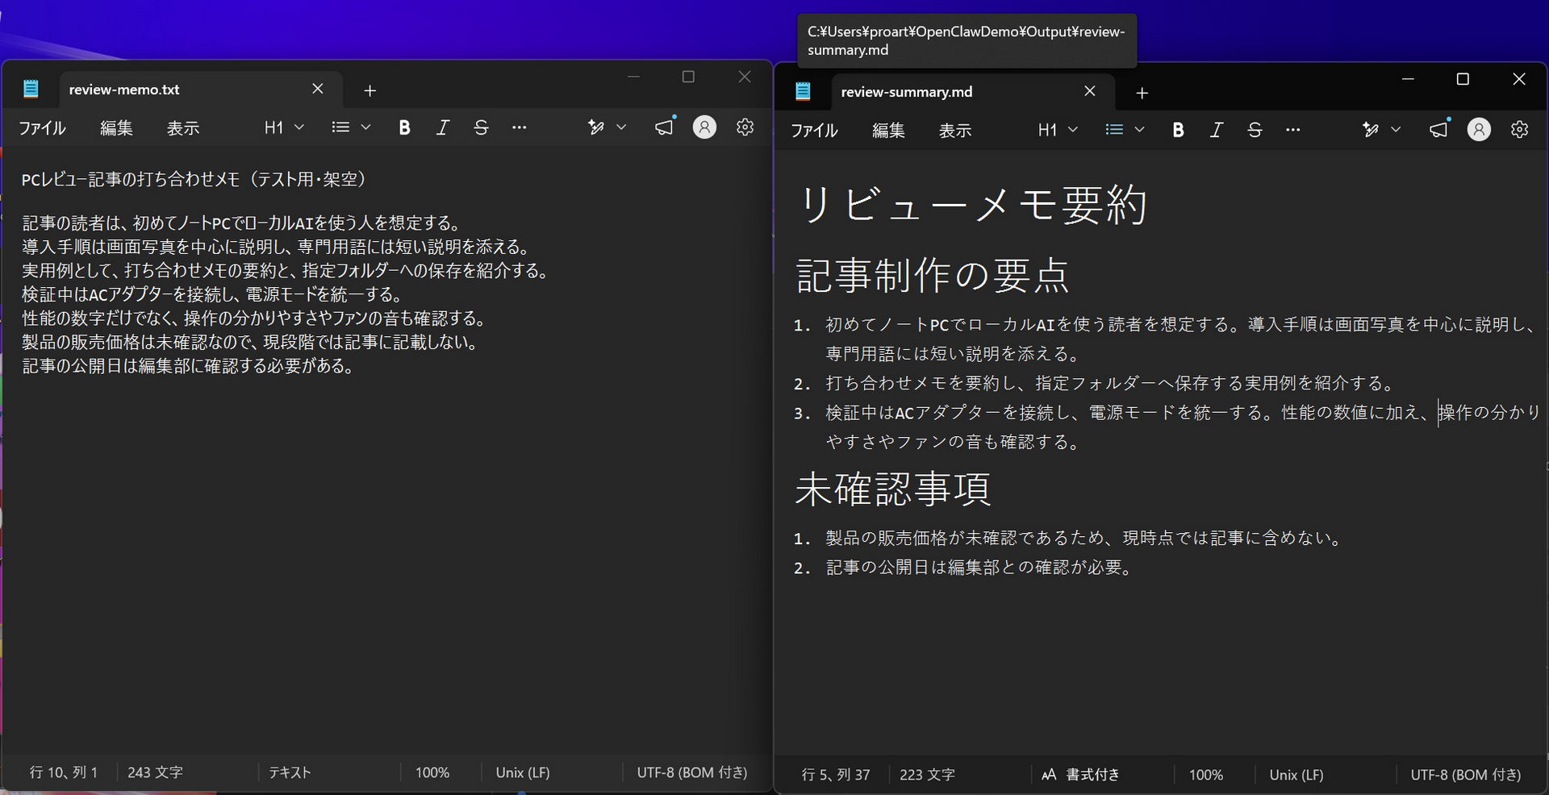The width and height of the screenshot is (1549, 795).
Task: Open 編集 menu in review-memo.txt window
Action: pyautogui.click(x=116, y=128)
